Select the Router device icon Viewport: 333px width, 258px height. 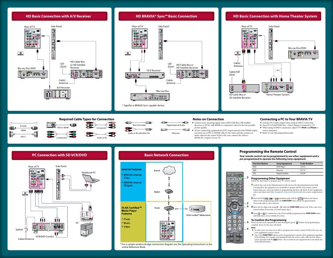point(169,208)
